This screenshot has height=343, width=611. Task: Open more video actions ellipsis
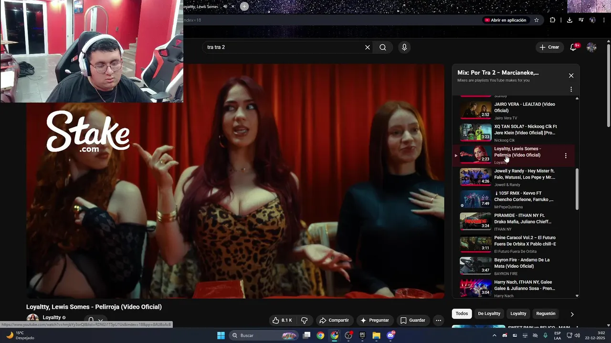(x=438, y=320)
